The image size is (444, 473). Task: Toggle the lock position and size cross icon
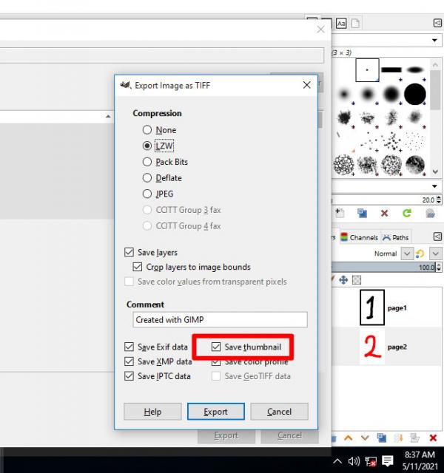tap(343, 280)
